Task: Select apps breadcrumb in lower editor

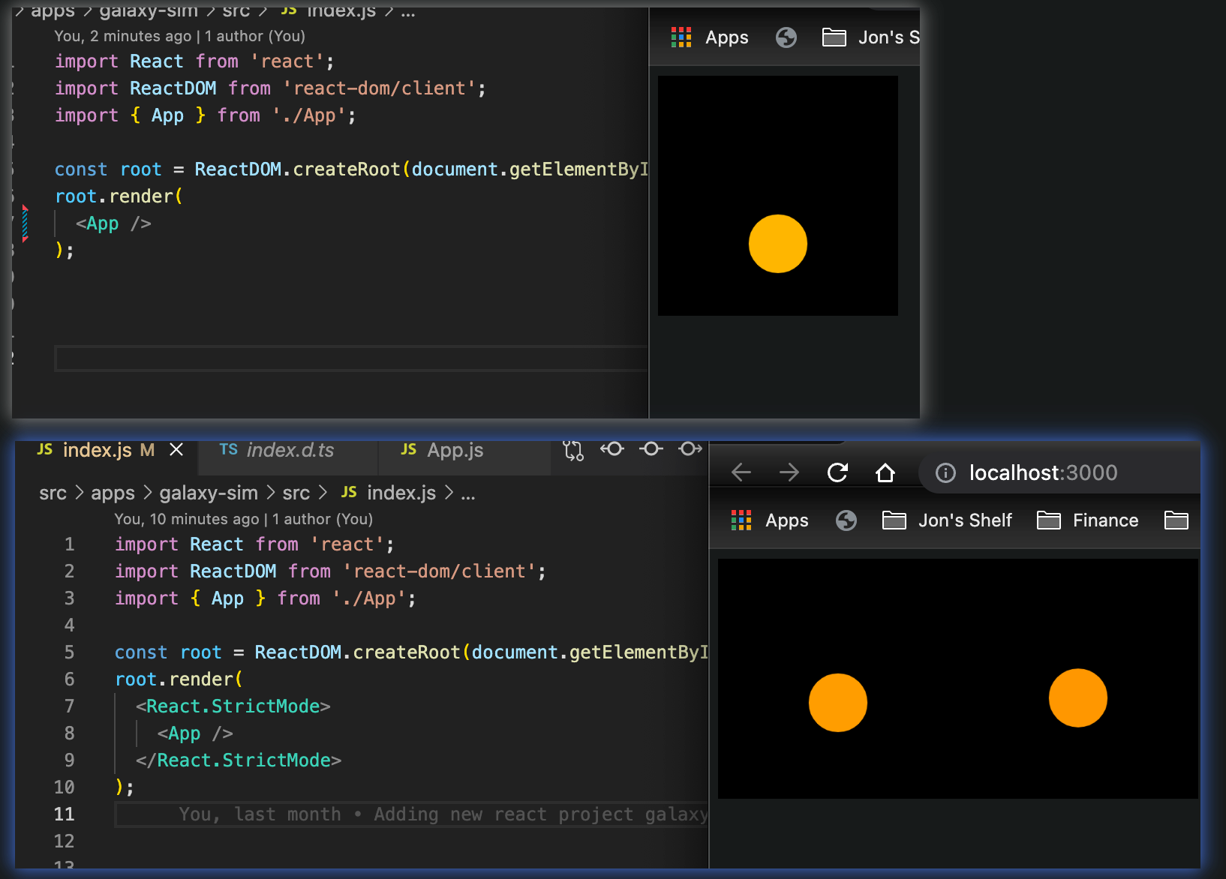Action: 113,493
